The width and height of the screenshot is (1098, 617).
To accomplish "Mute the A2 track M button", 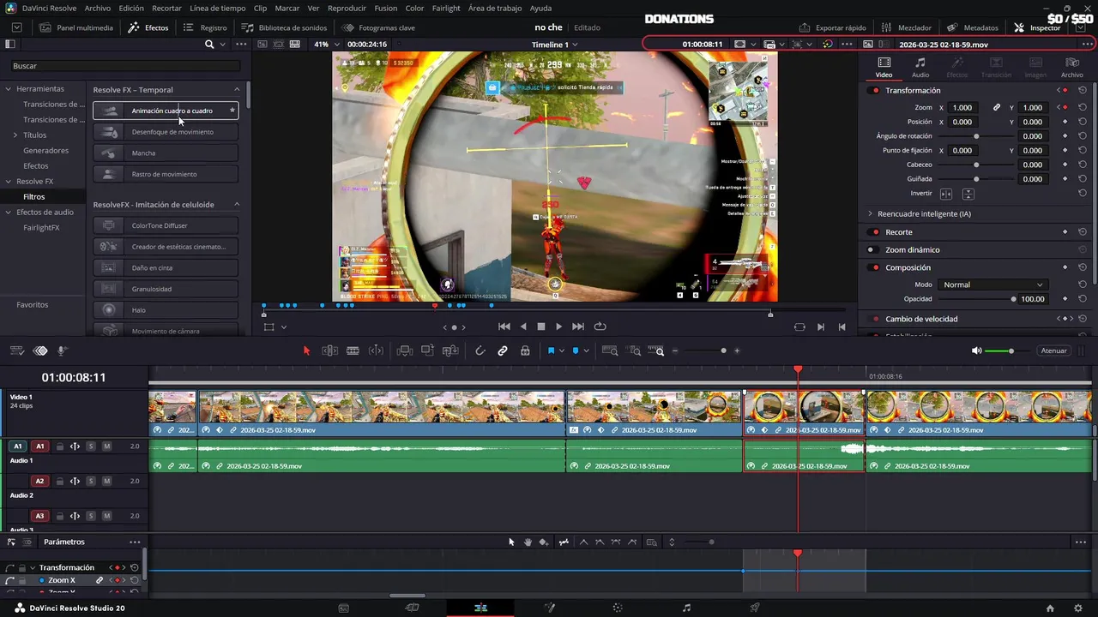I will point(107,482).
